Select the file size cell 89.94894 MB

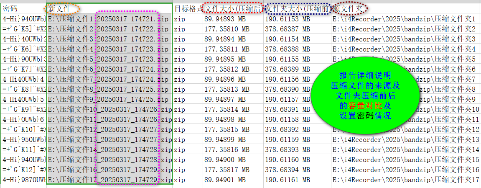point(233,39)
